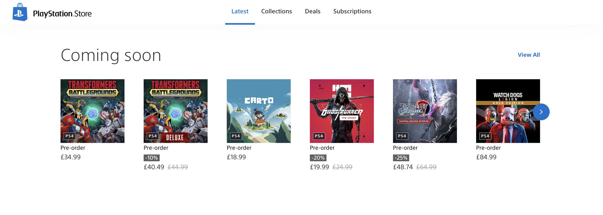
Task: Click the PlayStation Store shopping bag logo
Action: [20, 13]
